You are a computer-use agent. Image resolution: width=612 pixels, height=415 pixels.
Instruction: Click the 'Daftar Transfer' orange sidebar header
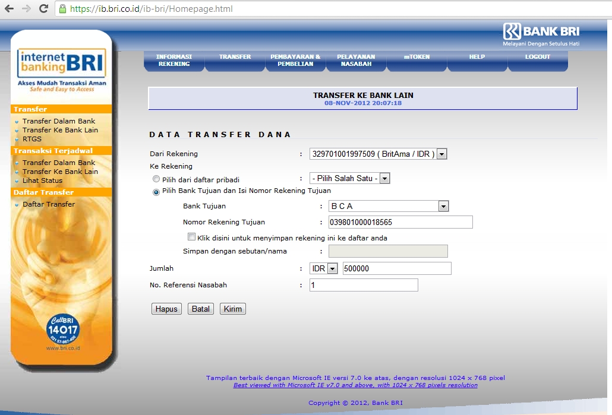[x=61, y=192]
